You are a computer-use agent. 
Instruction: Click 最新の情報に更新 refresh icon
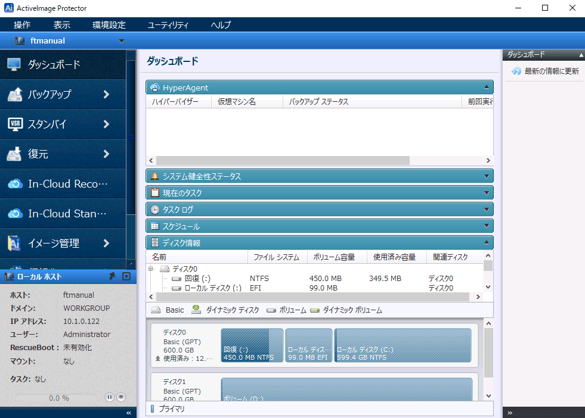(x=516, y=71)
